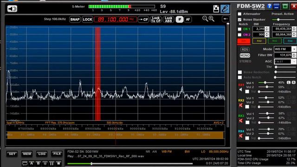This screenshot has width=297, height=167.
Task: Unmute the RX3 speaker icon
Action: click(x=241, y=121)
